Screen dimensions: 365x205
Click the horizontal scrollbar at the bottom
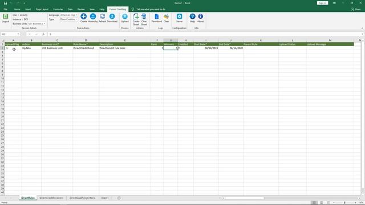[x=245, y=198]
